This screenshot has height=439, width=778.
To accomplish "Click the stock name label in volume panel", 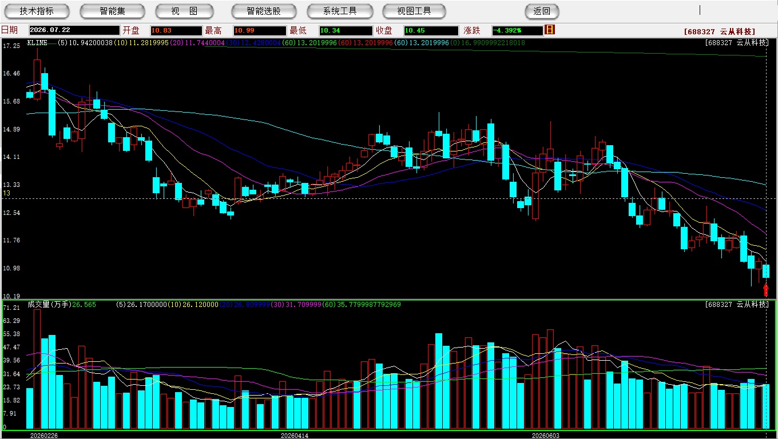I will coord(737,305).
